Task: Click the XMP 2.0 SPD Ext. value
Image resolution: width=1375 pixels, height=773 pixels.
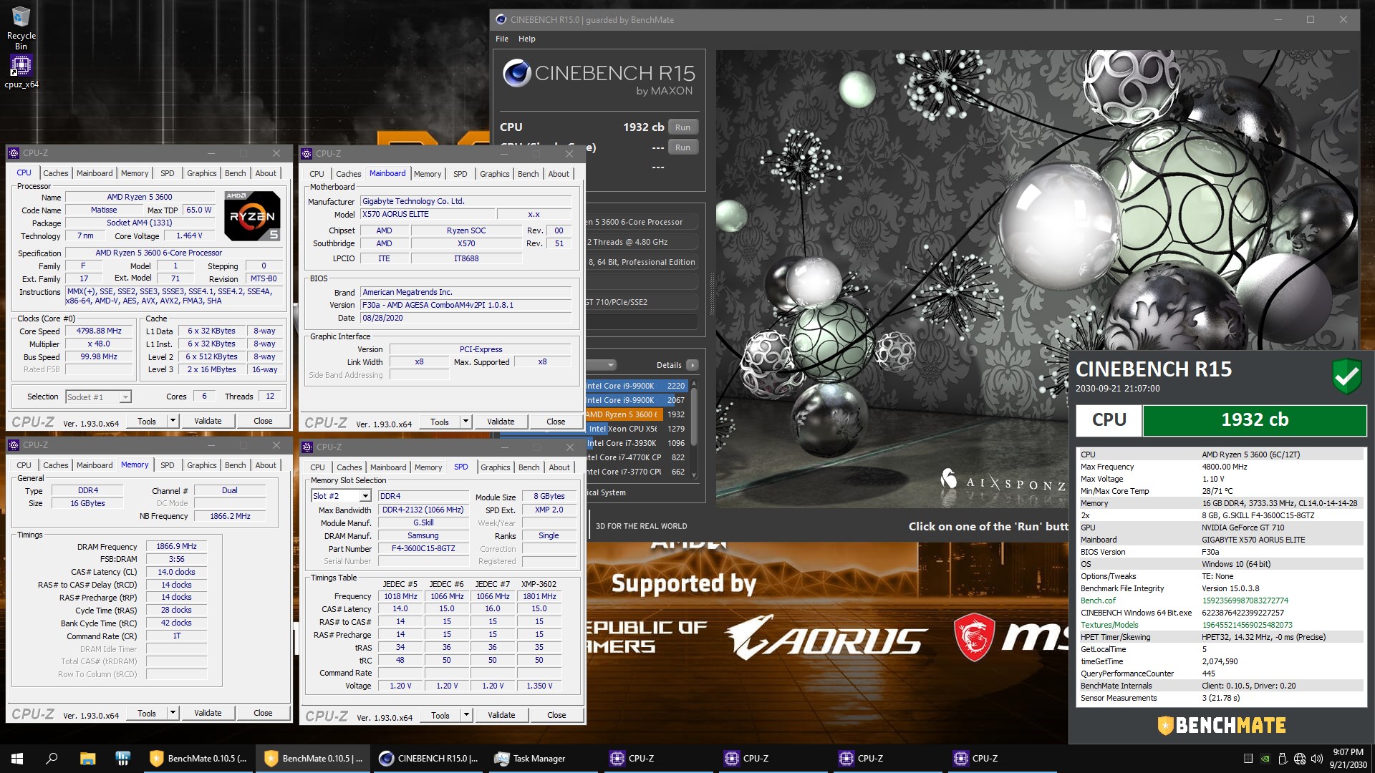Action: tap(549, 510)
